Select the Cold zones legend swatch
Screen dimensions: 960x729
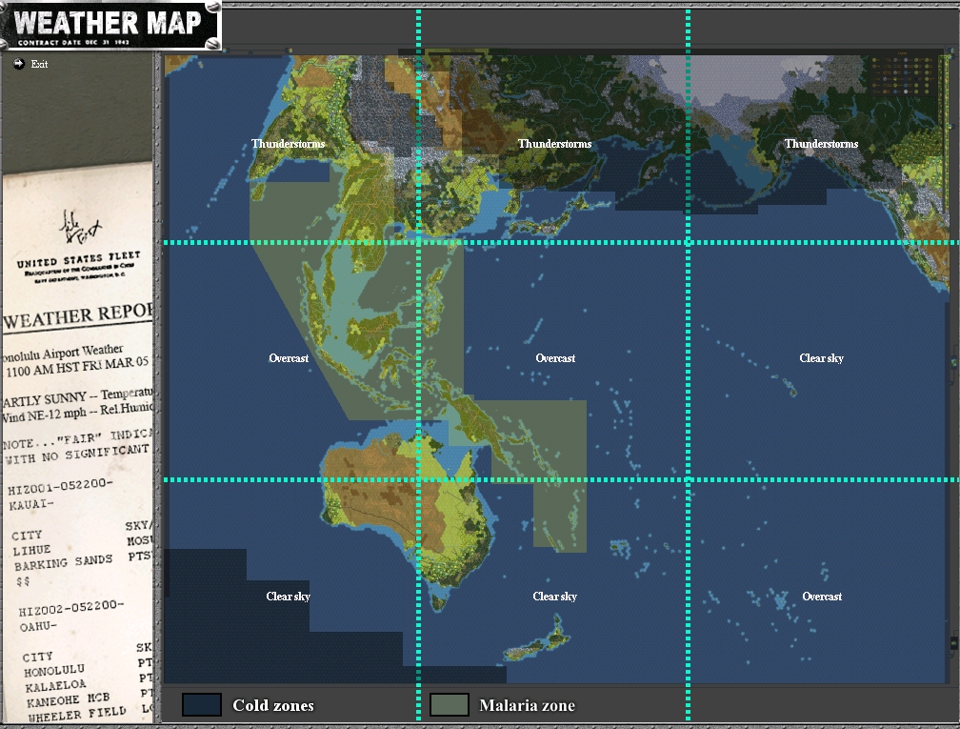[x=202, y=704]
